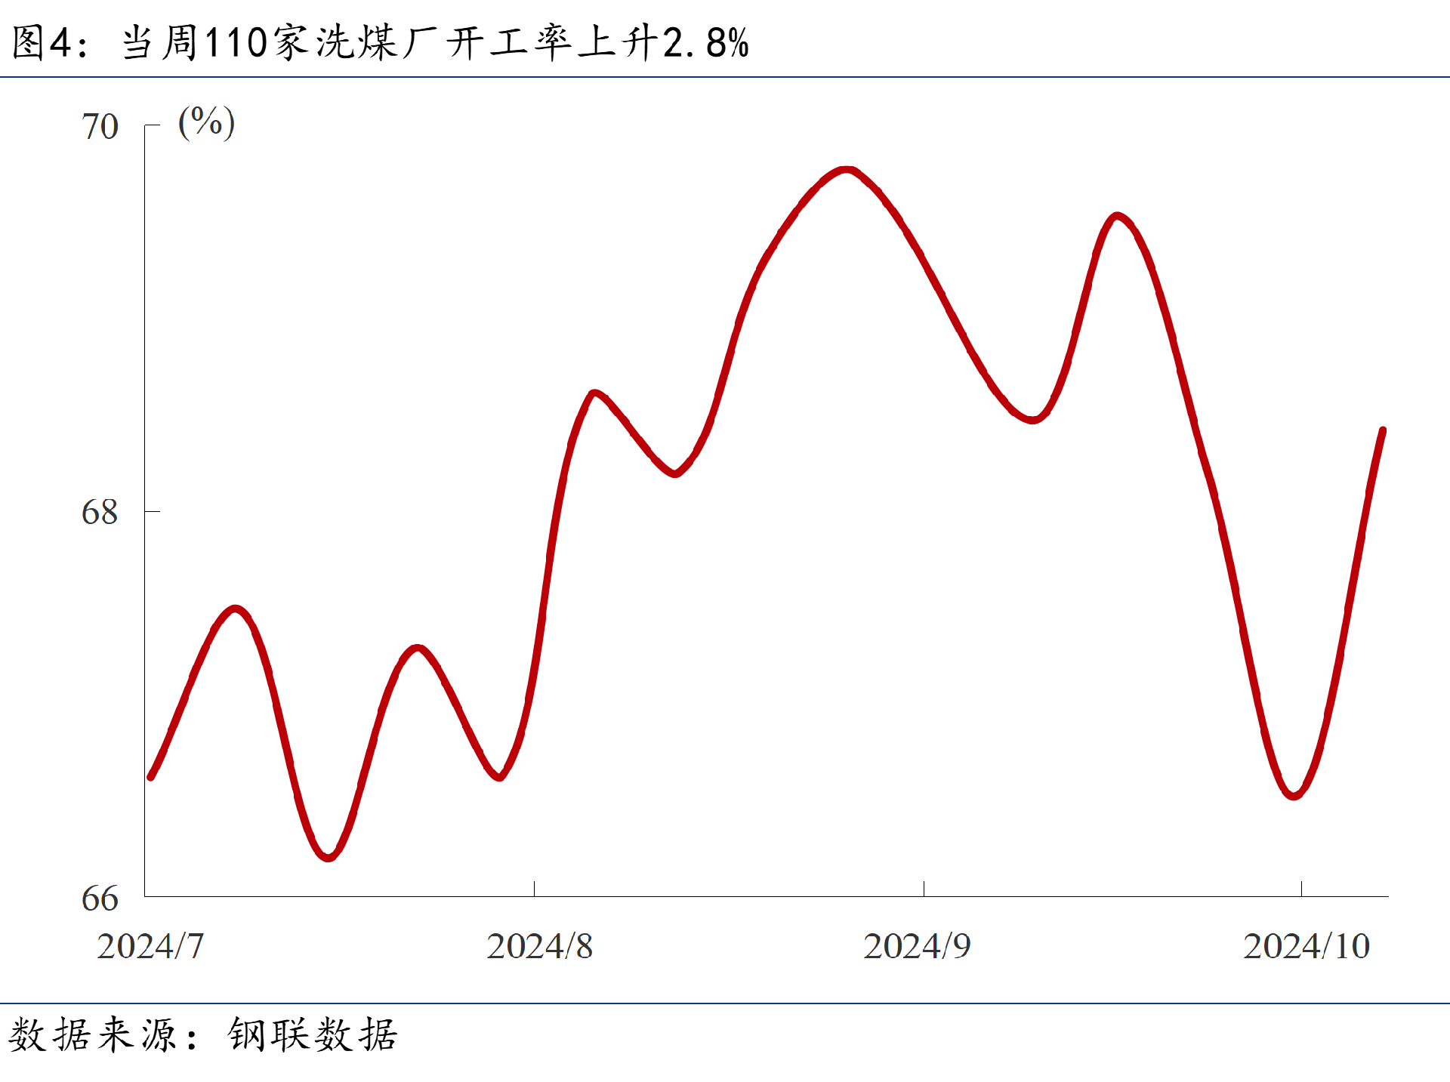Click the second peak in late September
The height and width of the screenshot is (1082, 1450).
(1118, 217)
